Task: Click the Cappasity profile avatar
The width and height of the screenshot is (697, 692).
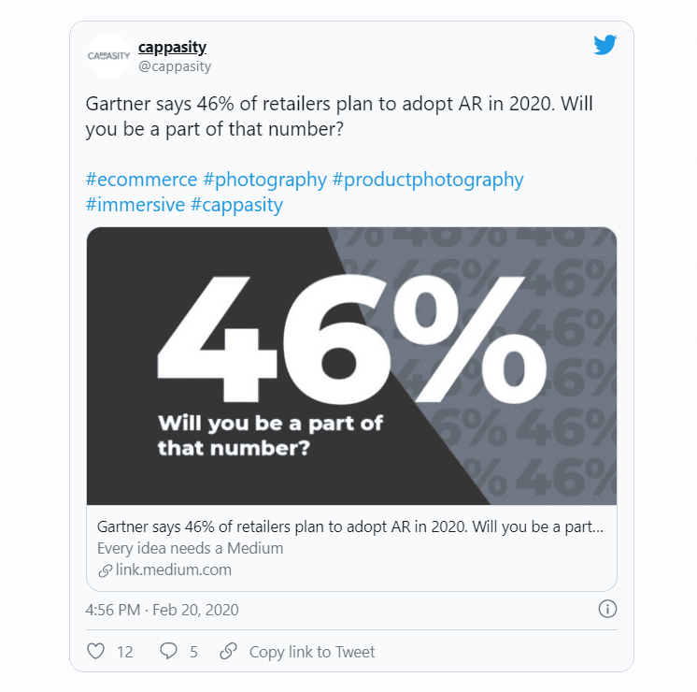Action: pyautogui.click(x=108, y=56)
